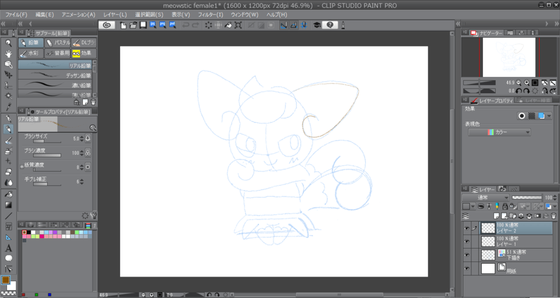Undo the last action in toolbar
The height and width of the screenshot is (298, 560).
[x=185, y=25]
